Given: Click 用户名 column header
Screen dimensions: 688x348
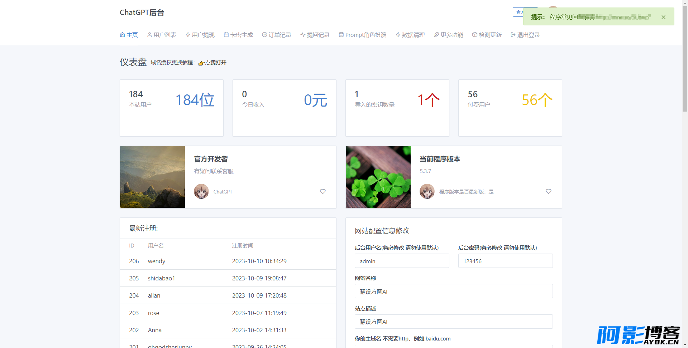Looking at the screenshot, I should (156, 246).
